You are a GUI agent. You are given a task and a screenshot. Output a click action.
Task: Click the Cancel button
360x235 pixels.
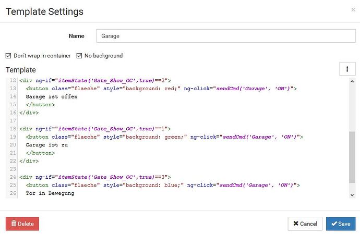click(x=305, y=224)
